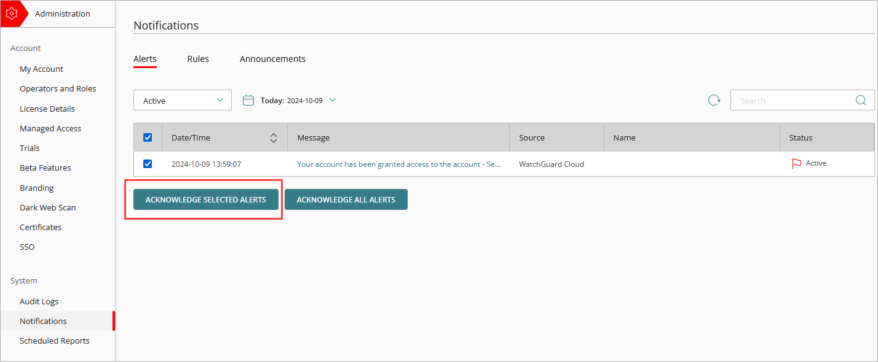The height and width of the screenshot is (362, 878).
Task: Open the Announcements tab
Action: click(272, 59)
